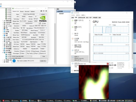
Task: Click the Bluetooth icon in Device Manager tree
Action: click(x=4, y=35)
